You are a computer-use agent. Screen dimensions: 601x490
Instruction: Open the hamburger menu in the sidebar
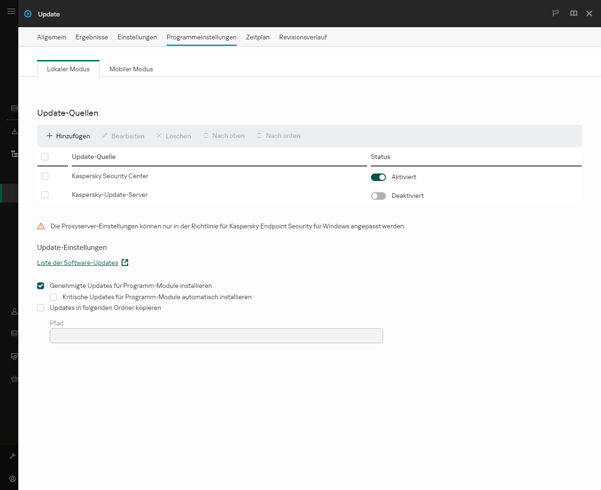pos(11,11)
